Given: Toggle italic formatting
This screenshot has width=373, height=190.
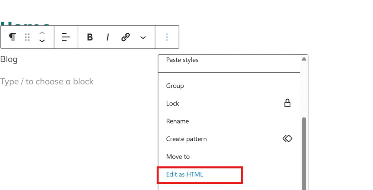Looking at the screenshot, I should [107, 37].
